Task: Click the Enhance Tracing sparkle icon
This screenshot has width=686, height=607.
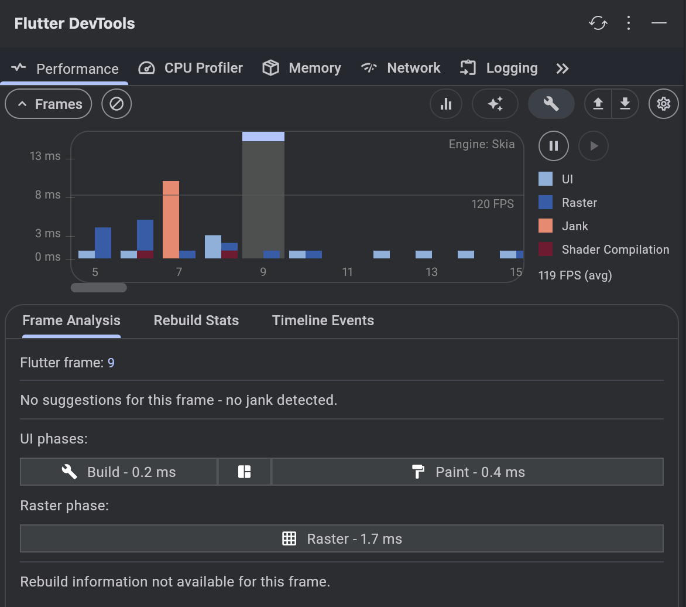Action: 495,104
